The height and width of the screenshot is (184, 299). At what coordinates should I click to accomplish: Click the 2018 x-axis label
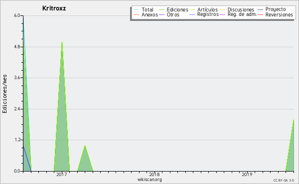(x=154, y=174)
